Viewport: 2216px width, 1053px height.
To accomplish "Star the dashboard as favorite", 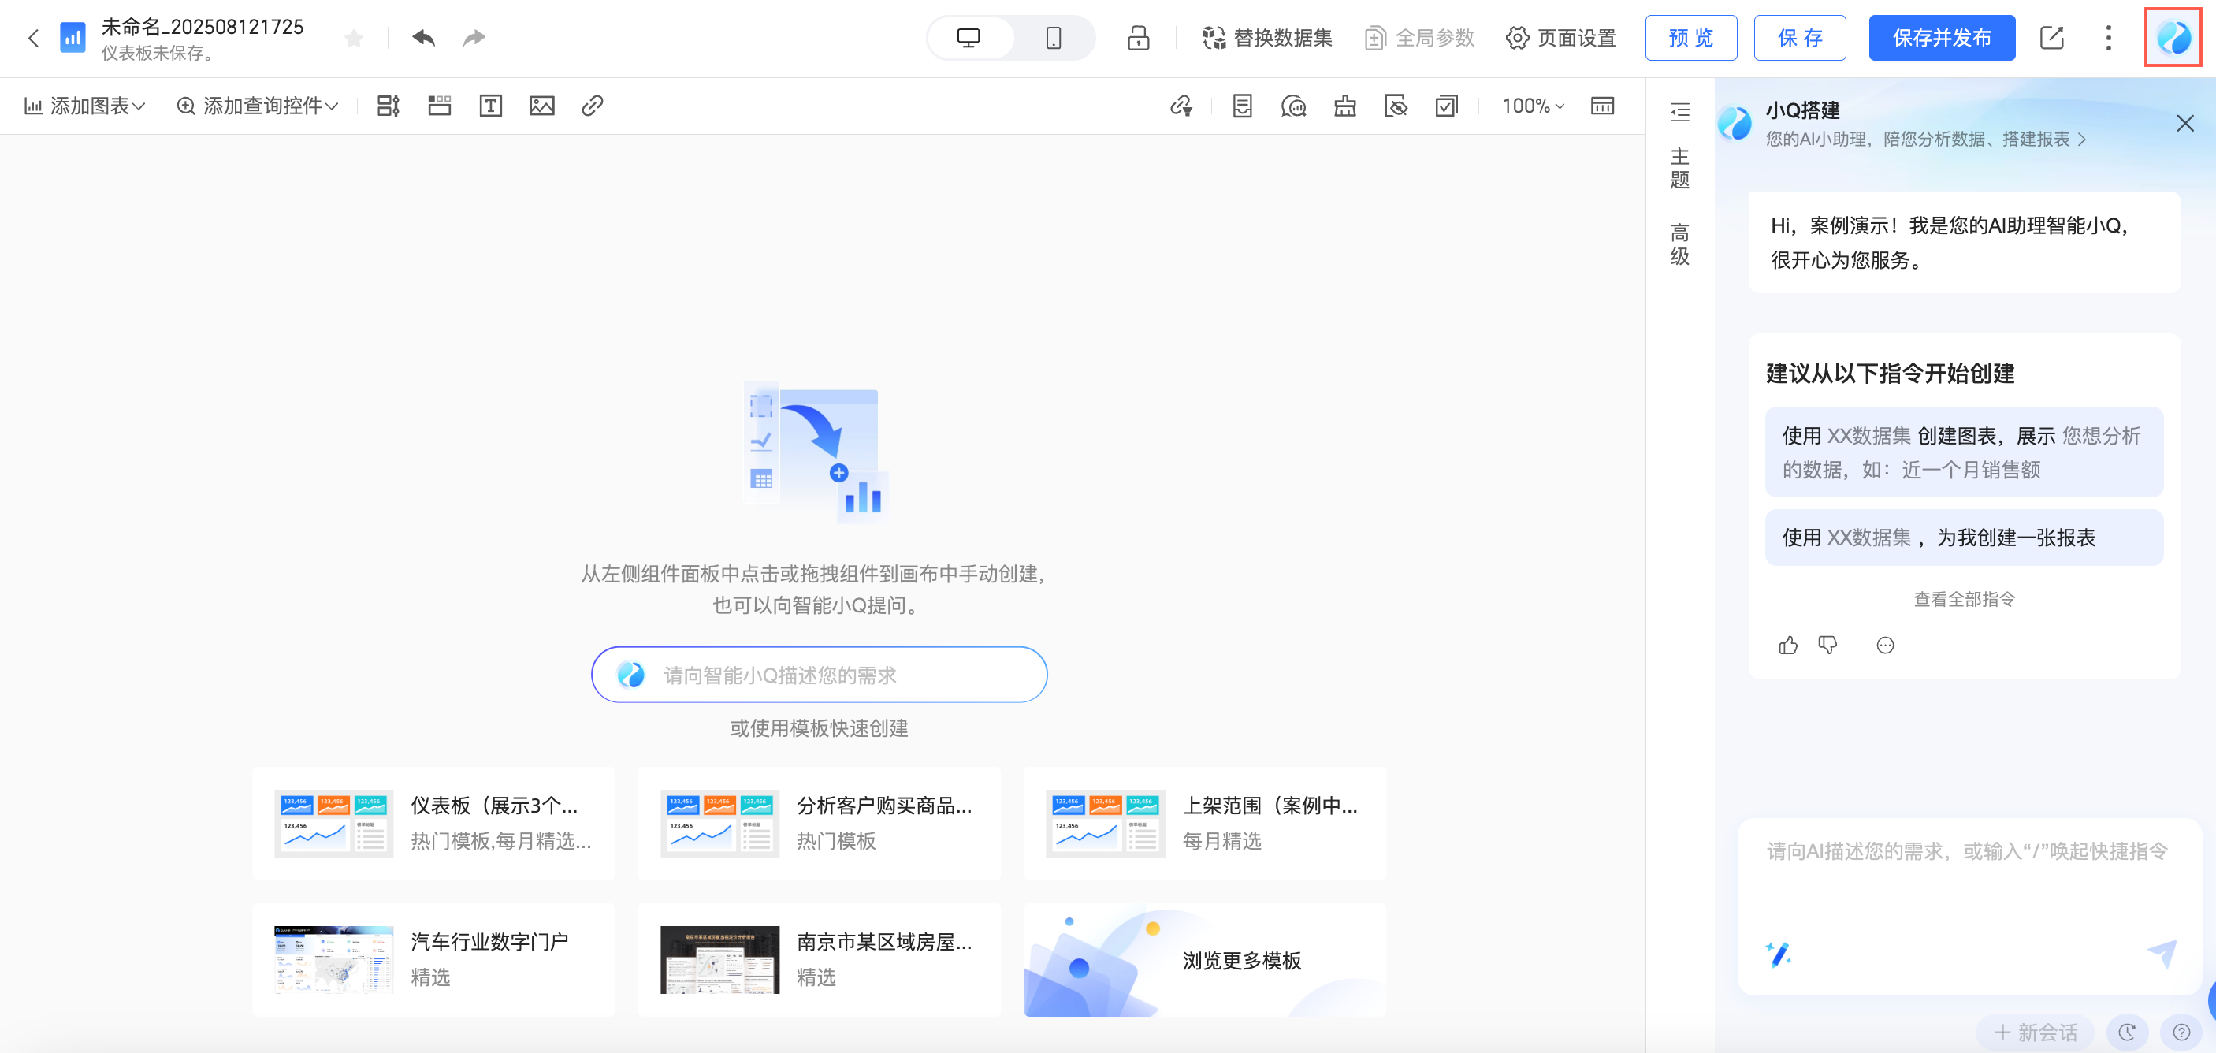I will pyautogui.click(x=354, y=38).
